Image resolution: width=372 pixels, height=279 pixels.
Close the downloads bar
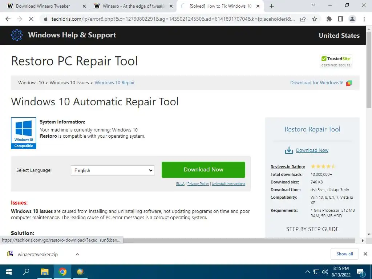(x=365, y=254)
